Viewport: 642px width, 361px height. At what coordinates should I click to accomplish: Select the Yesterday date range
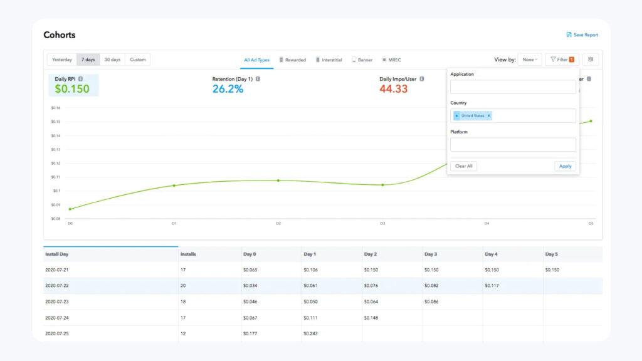[x=62, y=60]
